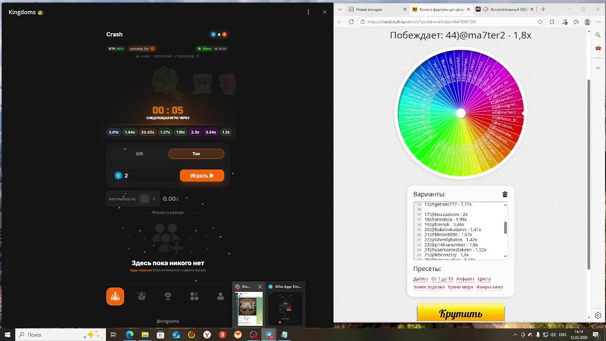Click the bet amount field showing 2
The height and width of the screenshot is (341, 606).
[145, 176]
